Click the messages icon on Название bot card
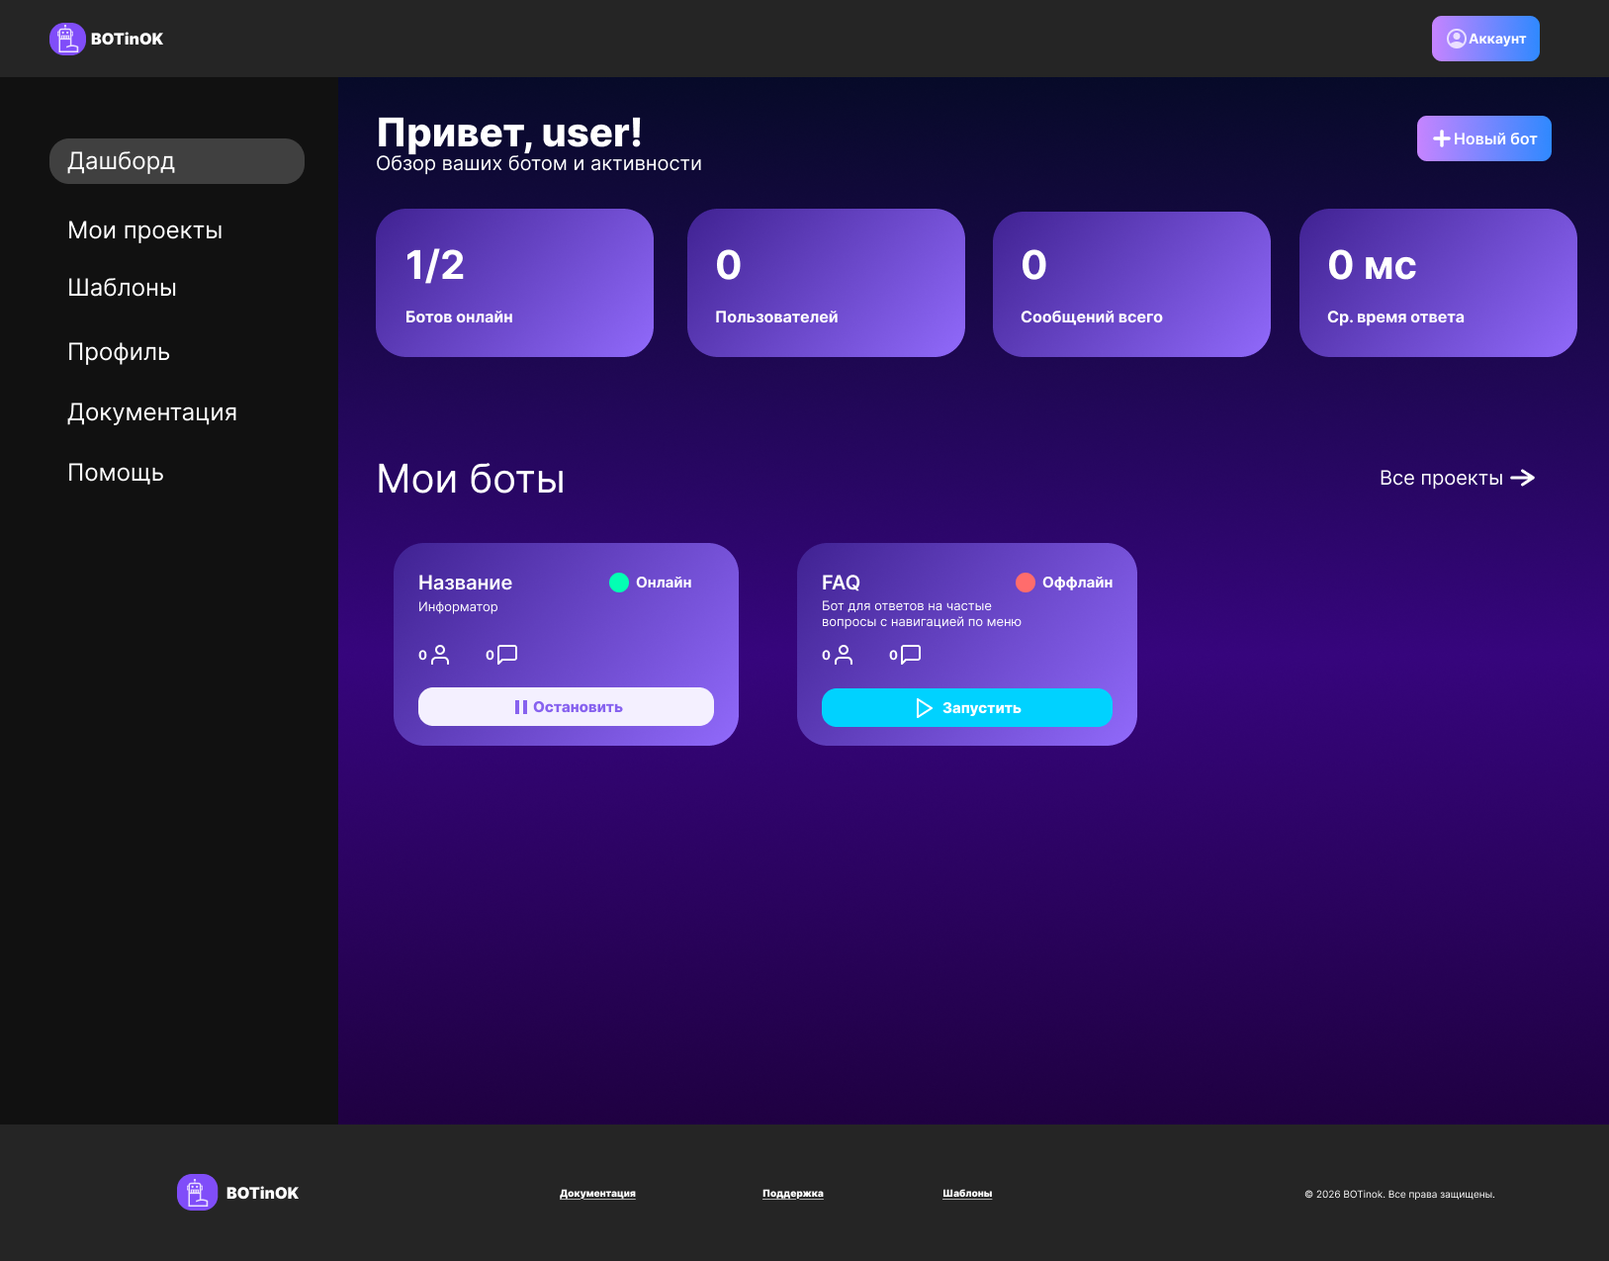The height and width of the screenshot is (1261, 1609). tap(507, 655)
